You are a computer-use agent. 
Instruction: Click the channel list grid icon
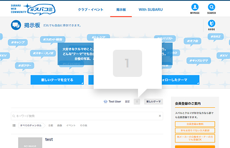pos(14,125)
